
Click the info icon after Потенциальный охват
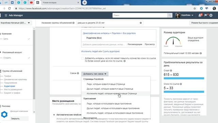click(201, 53)
